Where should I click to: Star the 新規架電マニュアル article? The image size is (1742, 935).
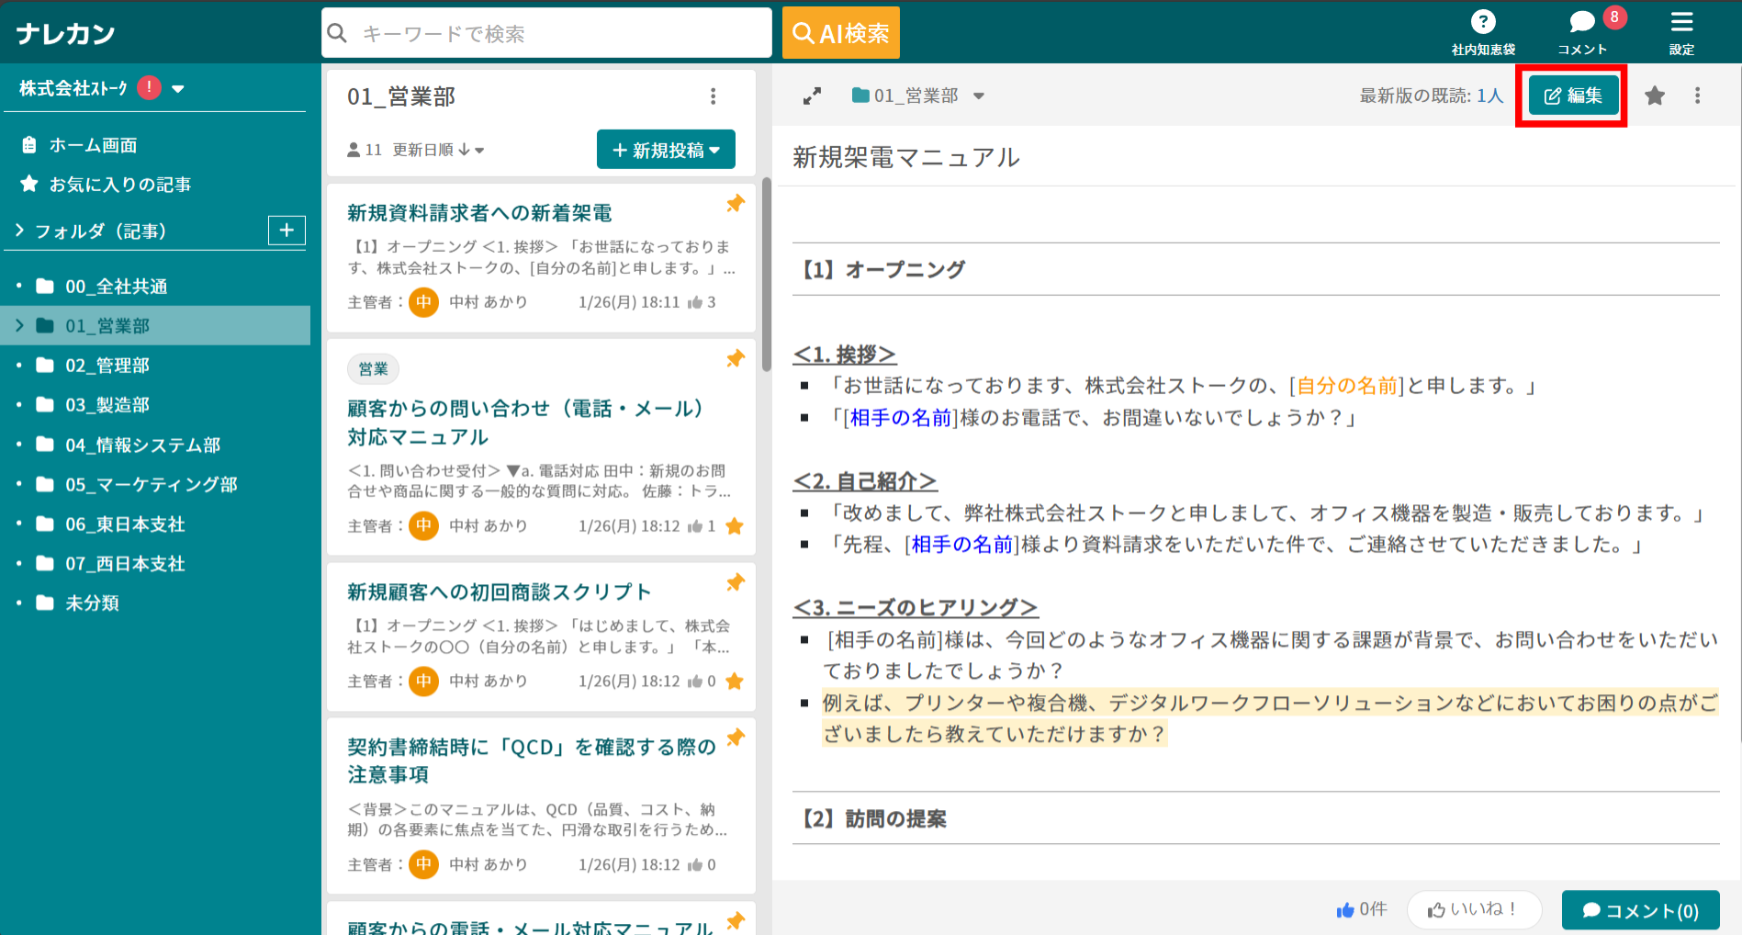[x=1654, y=95]
